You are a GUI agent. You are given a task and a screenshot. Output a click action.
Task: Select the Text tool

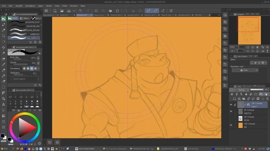pyautogui.click(x=3, y=104)
